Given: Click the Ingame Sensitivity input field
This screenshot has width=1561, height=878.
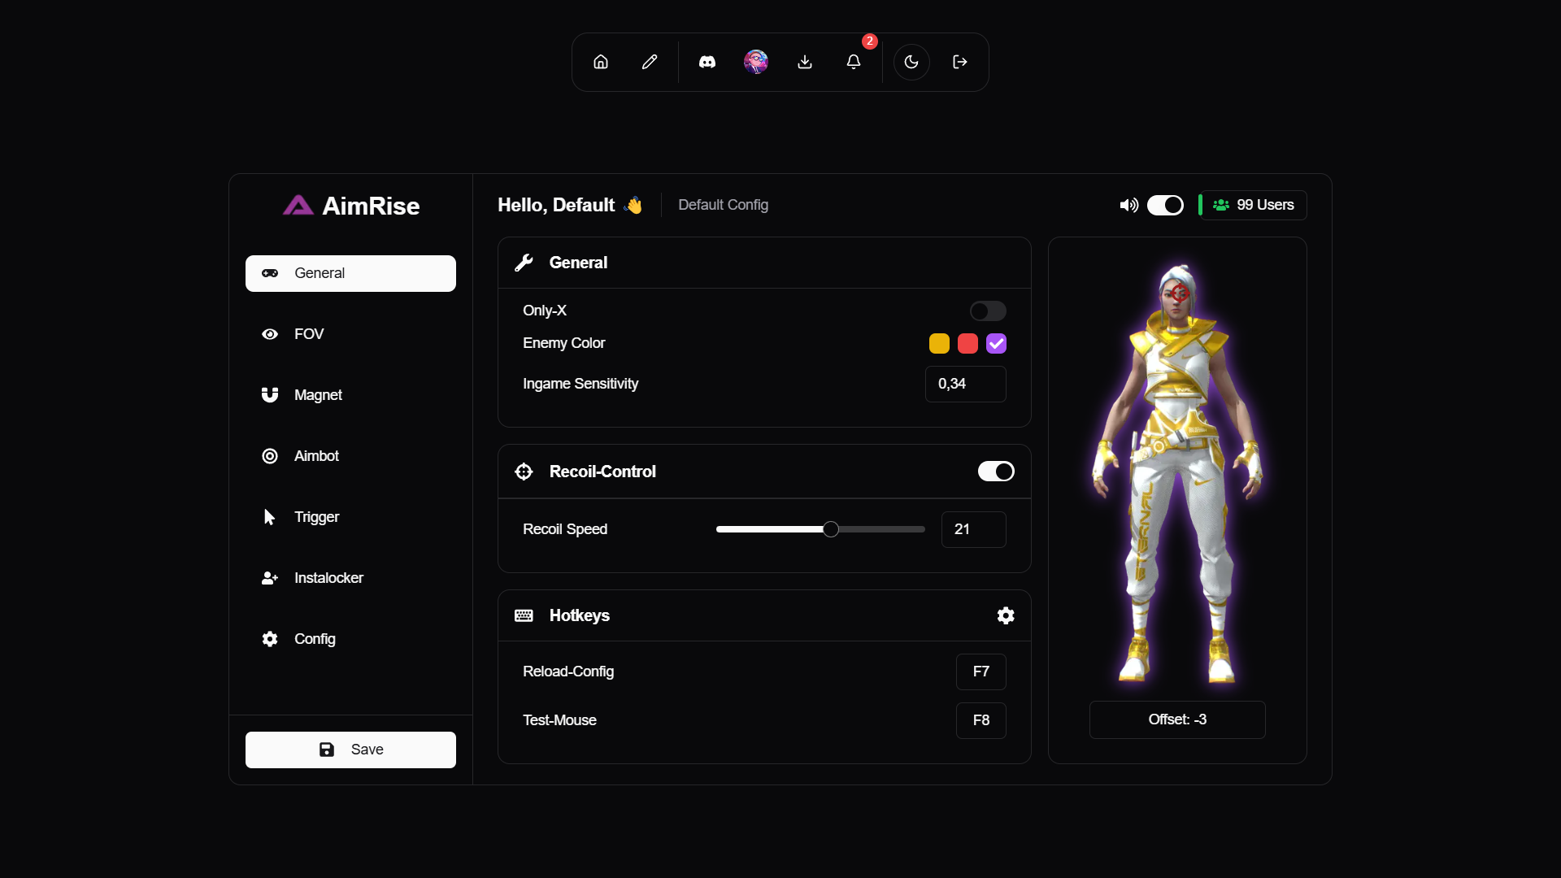Looking at the screenshot, I should (x=965, y=384).
